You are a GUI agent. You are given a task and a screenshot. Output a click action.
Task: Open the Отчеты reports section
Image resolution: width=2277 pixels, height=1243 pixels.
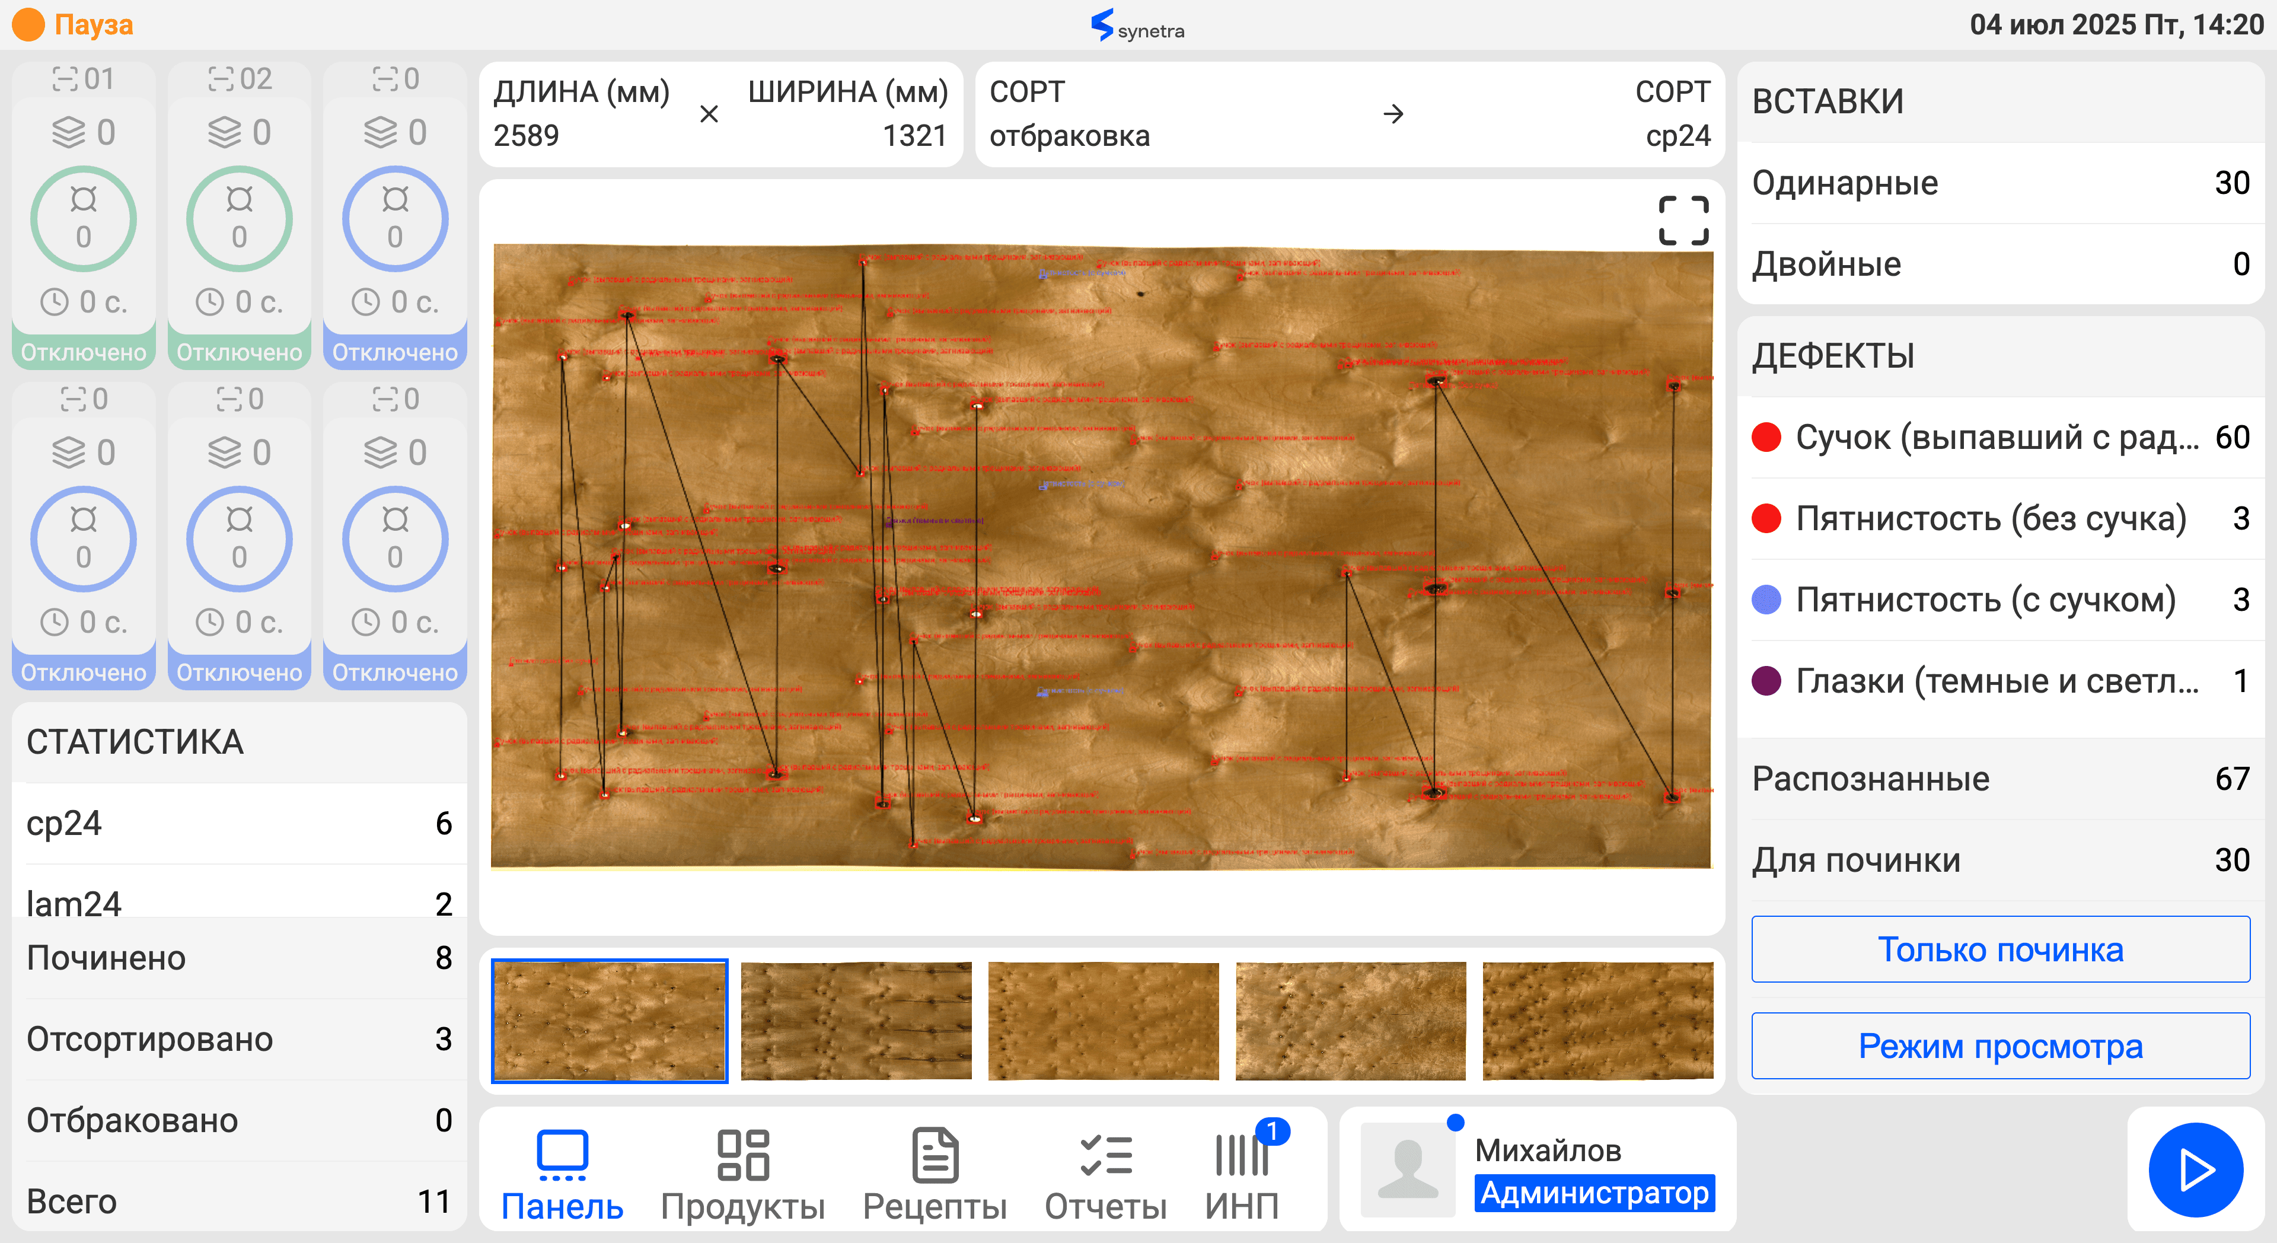pyautogui.click(x=1105, y=1174)
